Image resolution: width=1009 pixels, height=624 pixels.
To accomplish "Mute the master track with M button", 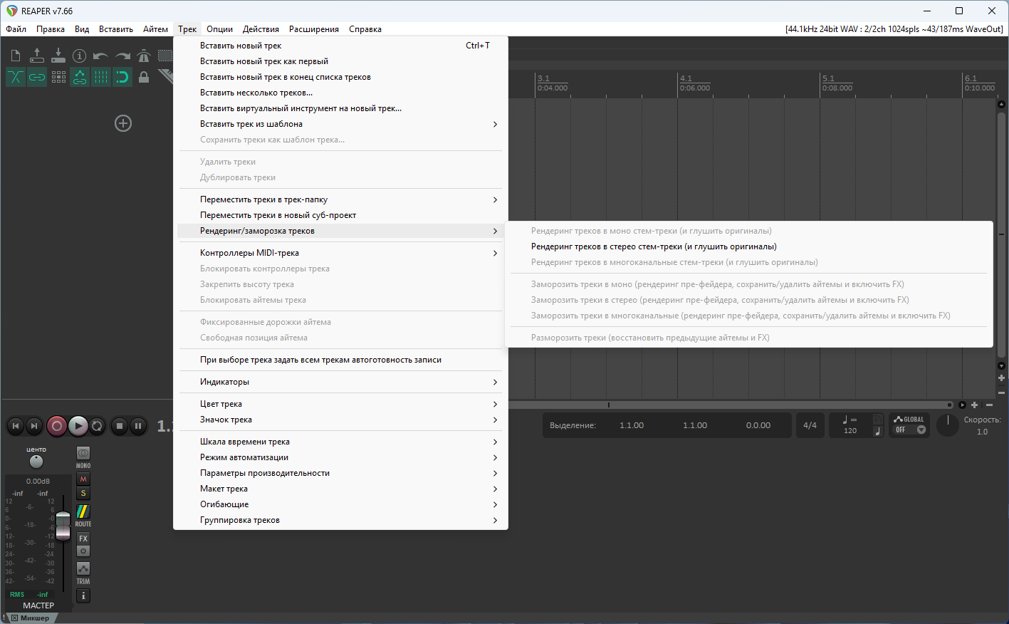I will (83, 479).
